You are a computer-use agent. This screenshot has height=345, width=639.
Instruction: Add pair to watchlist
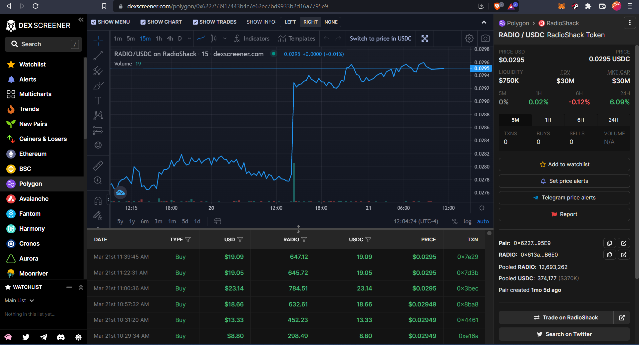(x=564, y=165)
